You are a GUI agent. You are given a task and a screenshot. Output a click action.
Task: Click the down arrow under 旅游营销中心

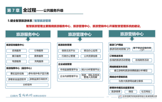click(132, 39)
